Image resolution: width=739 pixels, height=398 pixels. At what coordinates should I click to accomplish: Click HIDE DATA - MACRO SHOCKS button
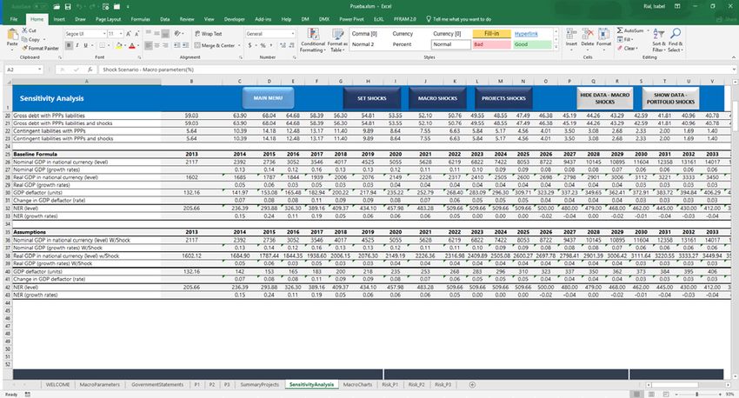point(605,98)
